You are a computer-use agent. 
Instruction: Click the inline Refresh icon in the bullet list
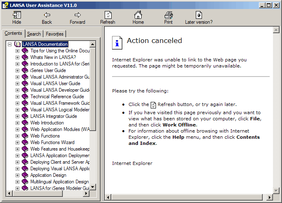153,105
